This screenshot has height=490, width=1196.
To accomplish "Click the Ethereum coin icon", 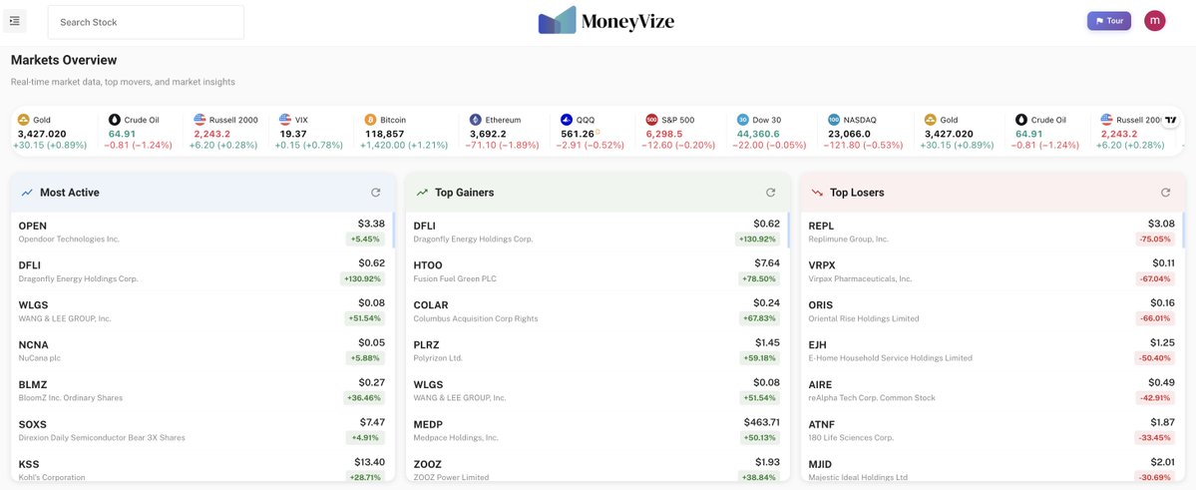I will coord(475,120).
